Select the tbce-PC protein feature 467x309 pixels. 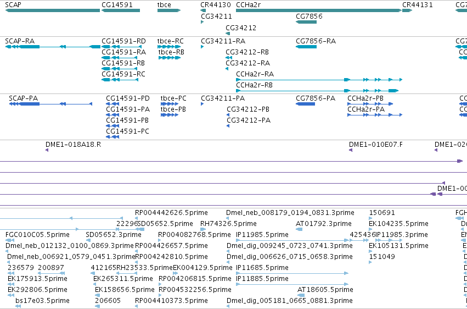click(170, 104)
